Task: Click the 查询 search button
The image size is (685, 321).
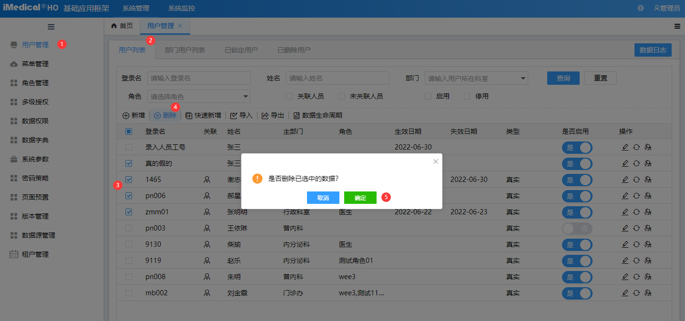Action: coord(563,78)
